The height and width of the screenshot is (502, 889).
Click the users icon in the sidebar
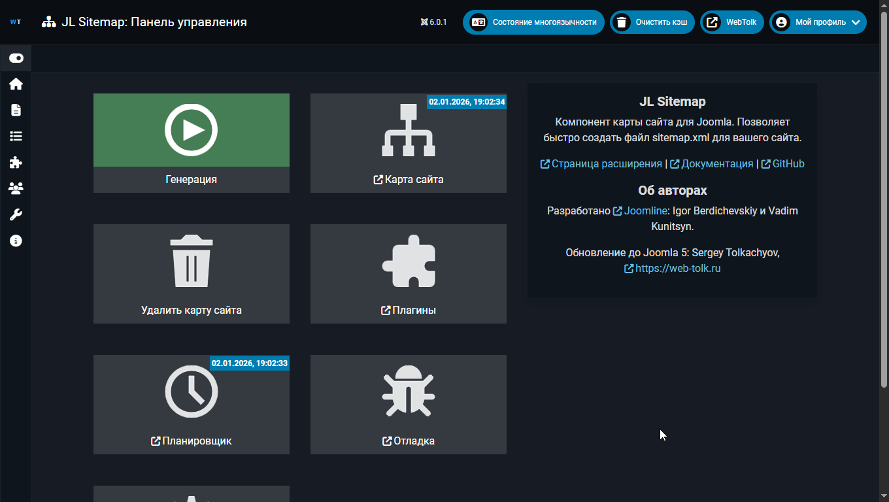(x=16, y=188)
